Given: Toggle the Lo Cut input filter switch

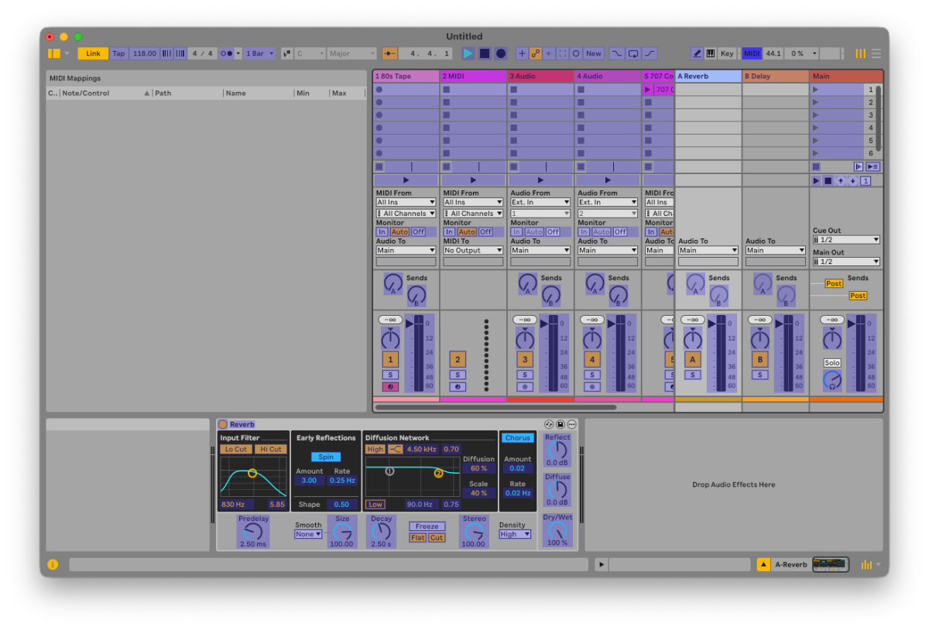Looking at the screenshot, I should click(236, 449).
